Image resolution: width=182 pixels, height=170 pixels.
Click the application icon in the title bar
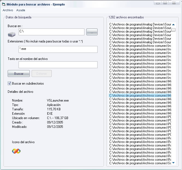coord(4,4)
